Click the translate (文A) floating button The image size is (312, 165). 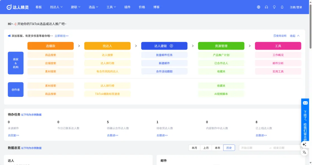[304, 152]
